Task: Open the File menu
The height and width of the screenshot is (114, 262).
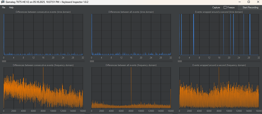Action: point(4,7)
